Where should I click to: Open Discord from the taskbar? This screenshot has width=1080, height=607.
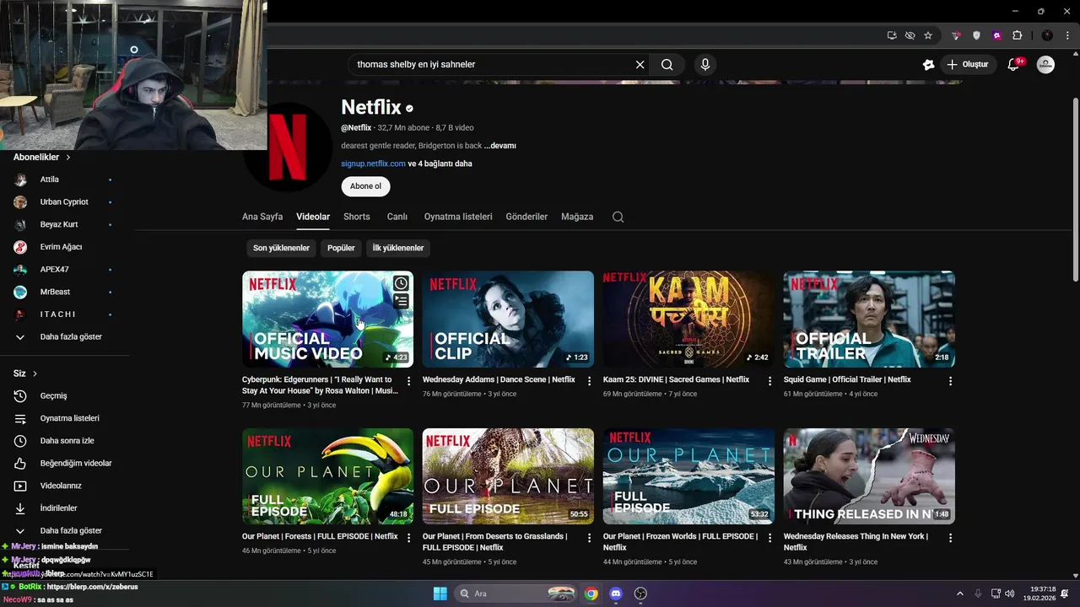(616, 594)
